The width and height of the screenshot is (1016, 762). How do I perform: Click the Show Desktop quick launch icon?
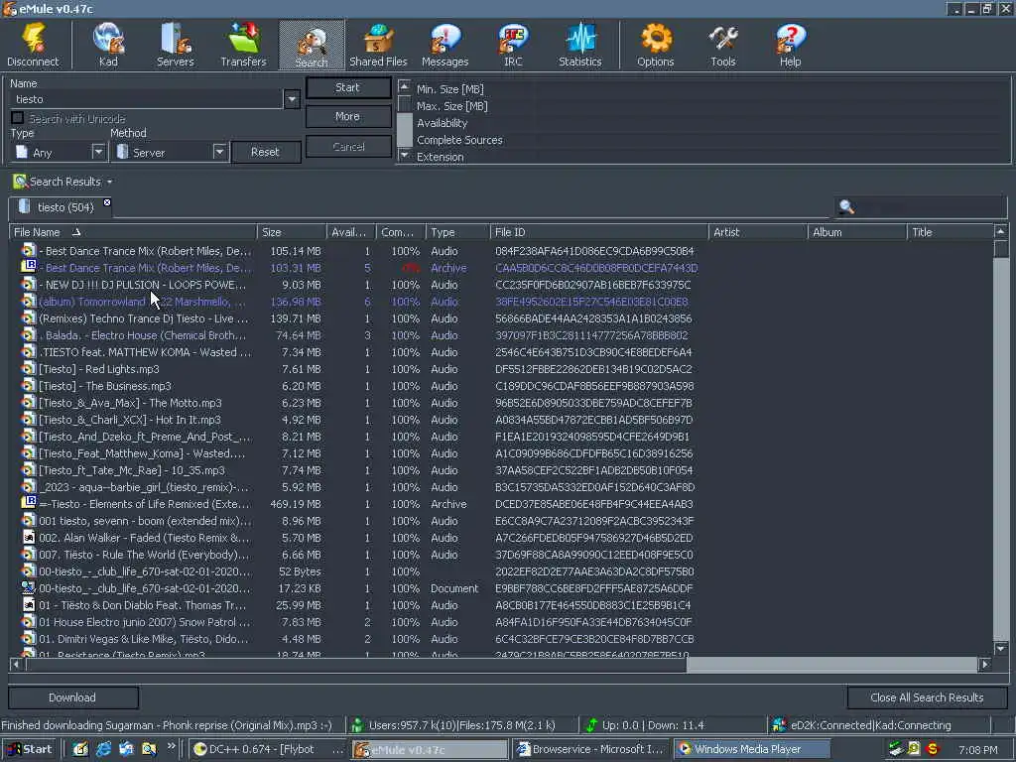point(80,749)
